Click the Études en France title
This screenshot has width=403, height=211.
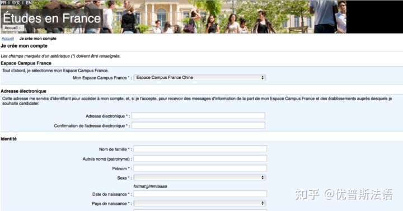51,18
